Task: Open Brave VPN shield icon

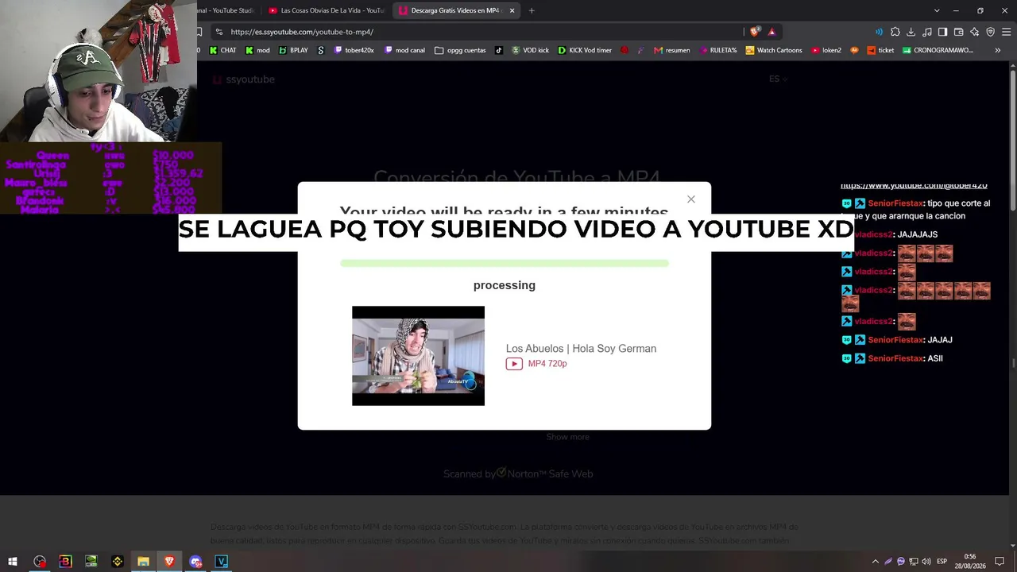Action: 990,32
